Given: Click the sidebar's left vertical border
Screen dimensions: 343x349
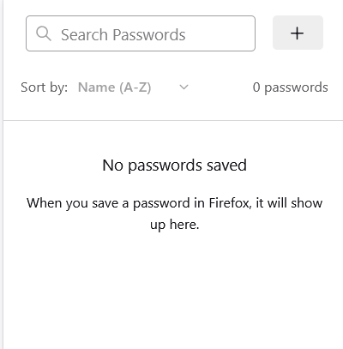Looking at the screenshot, I should (3, 174).
